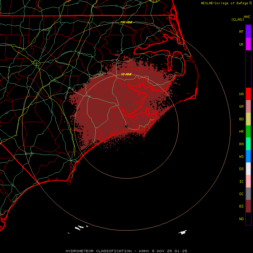This screenshot has height=253, width=253.
Task: Click the HYDROMETEOR CLASSIFICATION caption text
Action: click(x=99, y=251)
